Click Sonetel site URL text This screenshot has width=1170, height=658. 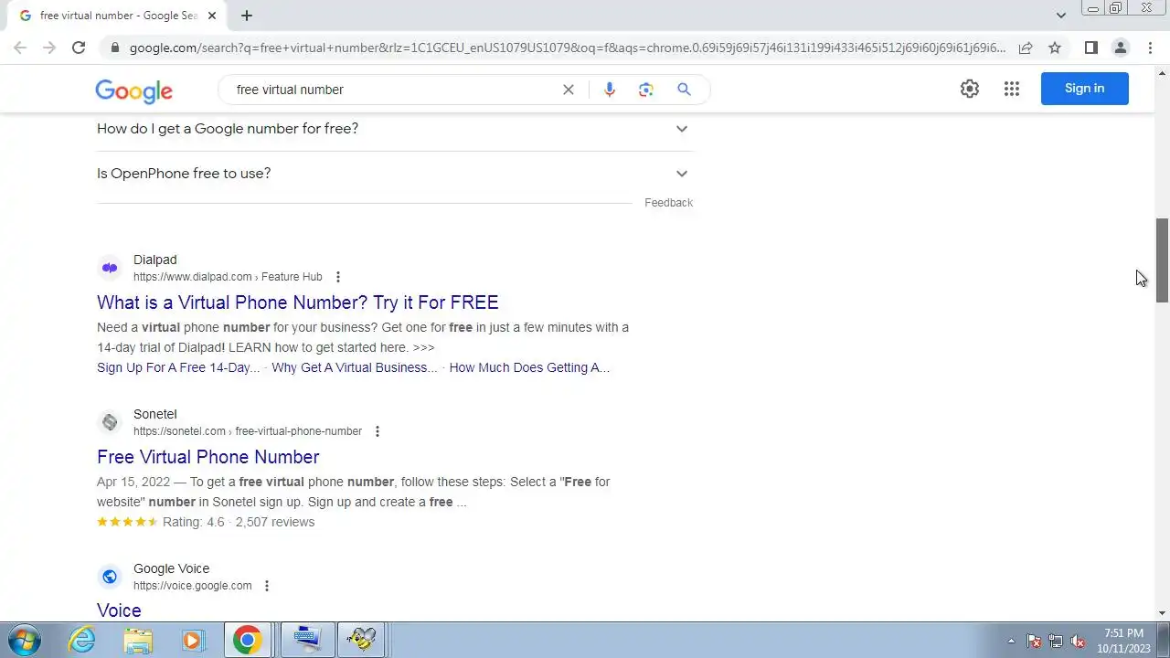tap(248, 431)
